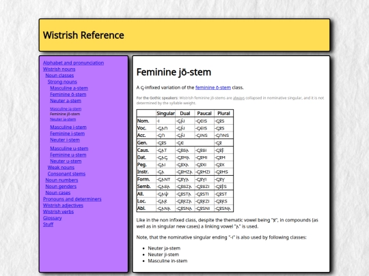Click the Paucal column header
The width and height of the screenshot is (369, 276).
tap(204, 113)
